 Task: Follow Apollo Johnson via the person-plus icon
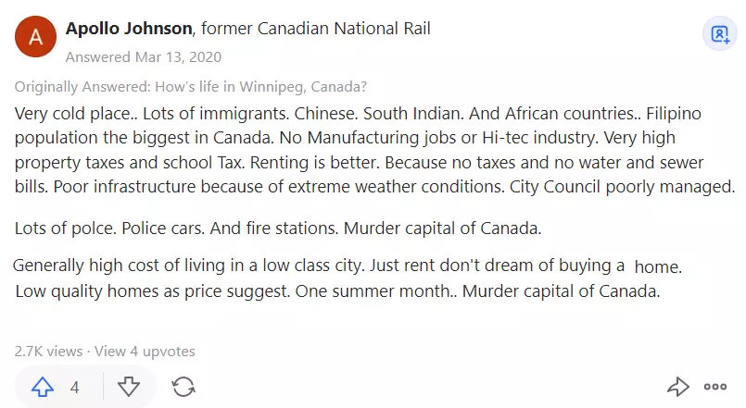[720, 34]
